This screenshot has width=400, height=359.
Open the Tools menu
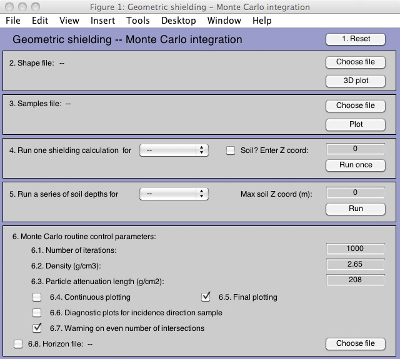click(138, 21)
